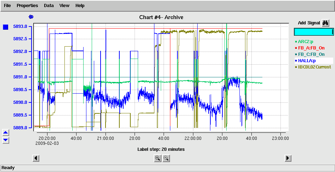This screenshot has width=335, height=172.
Task: Open the View menu
Action: (x=64, y=6)
